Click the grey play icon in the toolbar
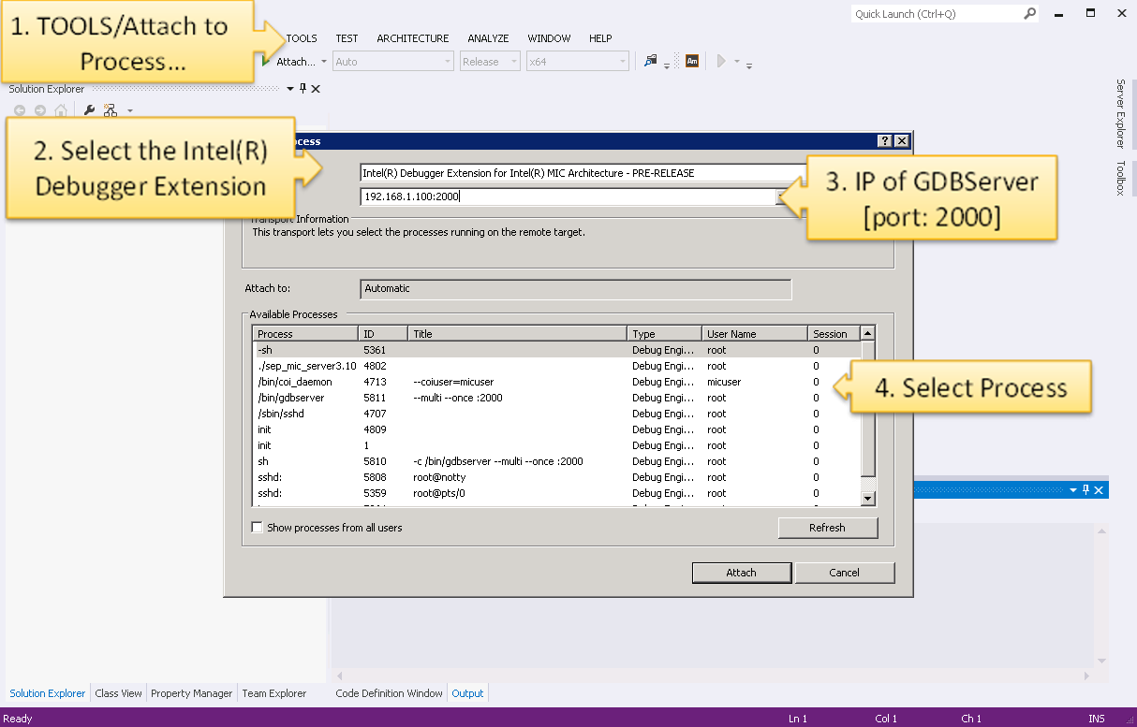Screen dimensions: 1137x727 (721, 61)
